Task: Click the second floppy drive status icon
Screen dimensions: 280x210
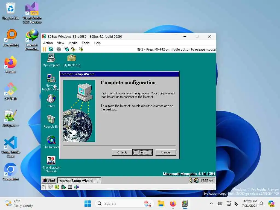Action: [x=50, y=187]
